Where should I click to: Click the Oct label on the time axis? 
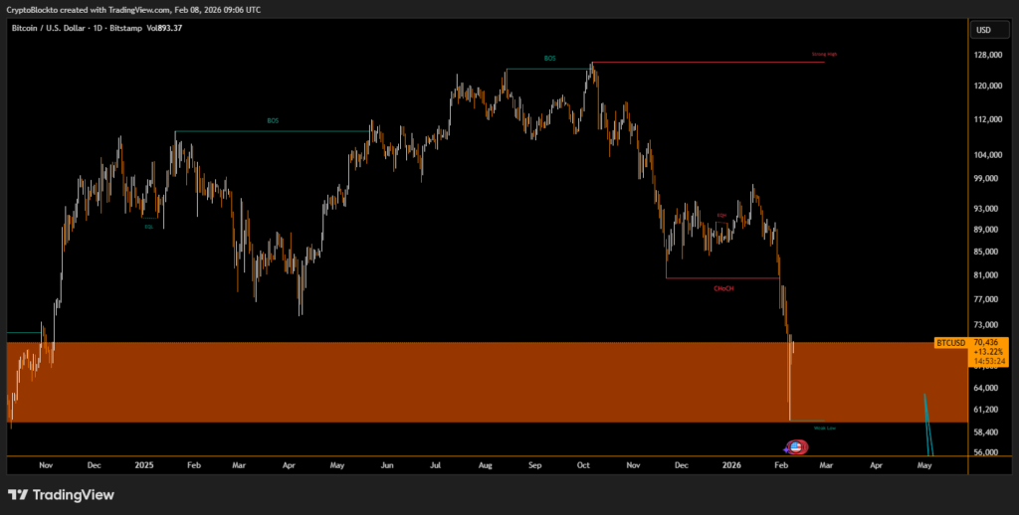(x=583, y=464)
